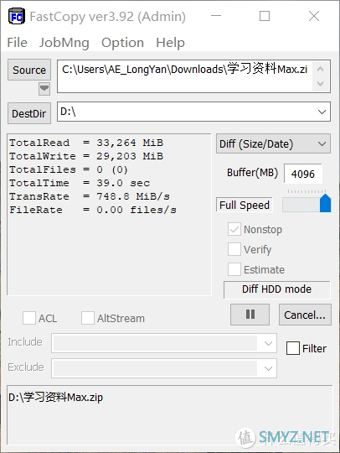Expand the DestDir path dropdown

(x=322, y=112)
